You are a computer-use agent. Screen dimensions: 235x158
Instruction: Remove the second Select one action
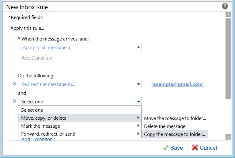[x=14, y=101]
